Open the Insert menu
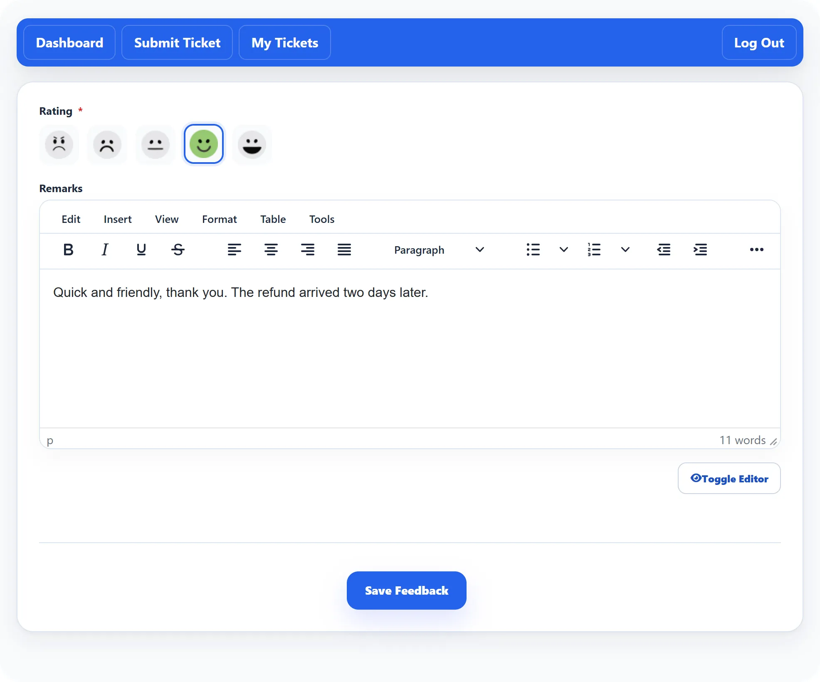This screenshot has width=820, height=682. pos(118,219)
